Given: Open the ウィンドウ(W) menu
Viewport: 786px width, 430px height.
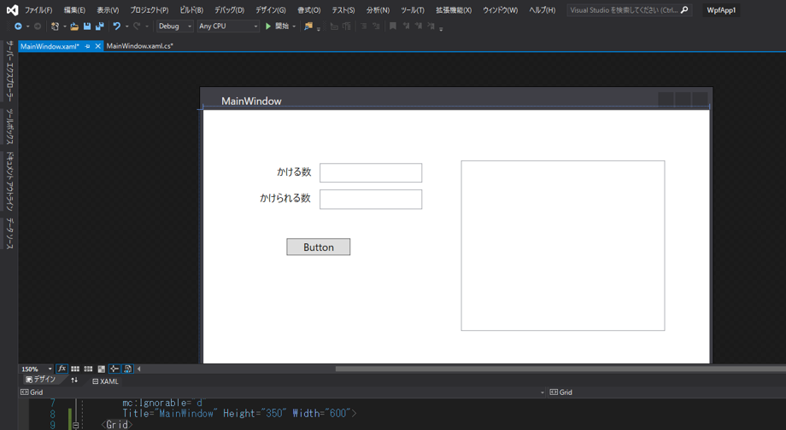Looking at the screenshot, I should point(500,10).
